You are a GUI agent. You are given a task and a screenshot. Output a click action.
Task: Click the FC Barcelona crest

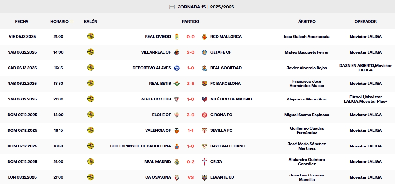click(x=205, y=84)
